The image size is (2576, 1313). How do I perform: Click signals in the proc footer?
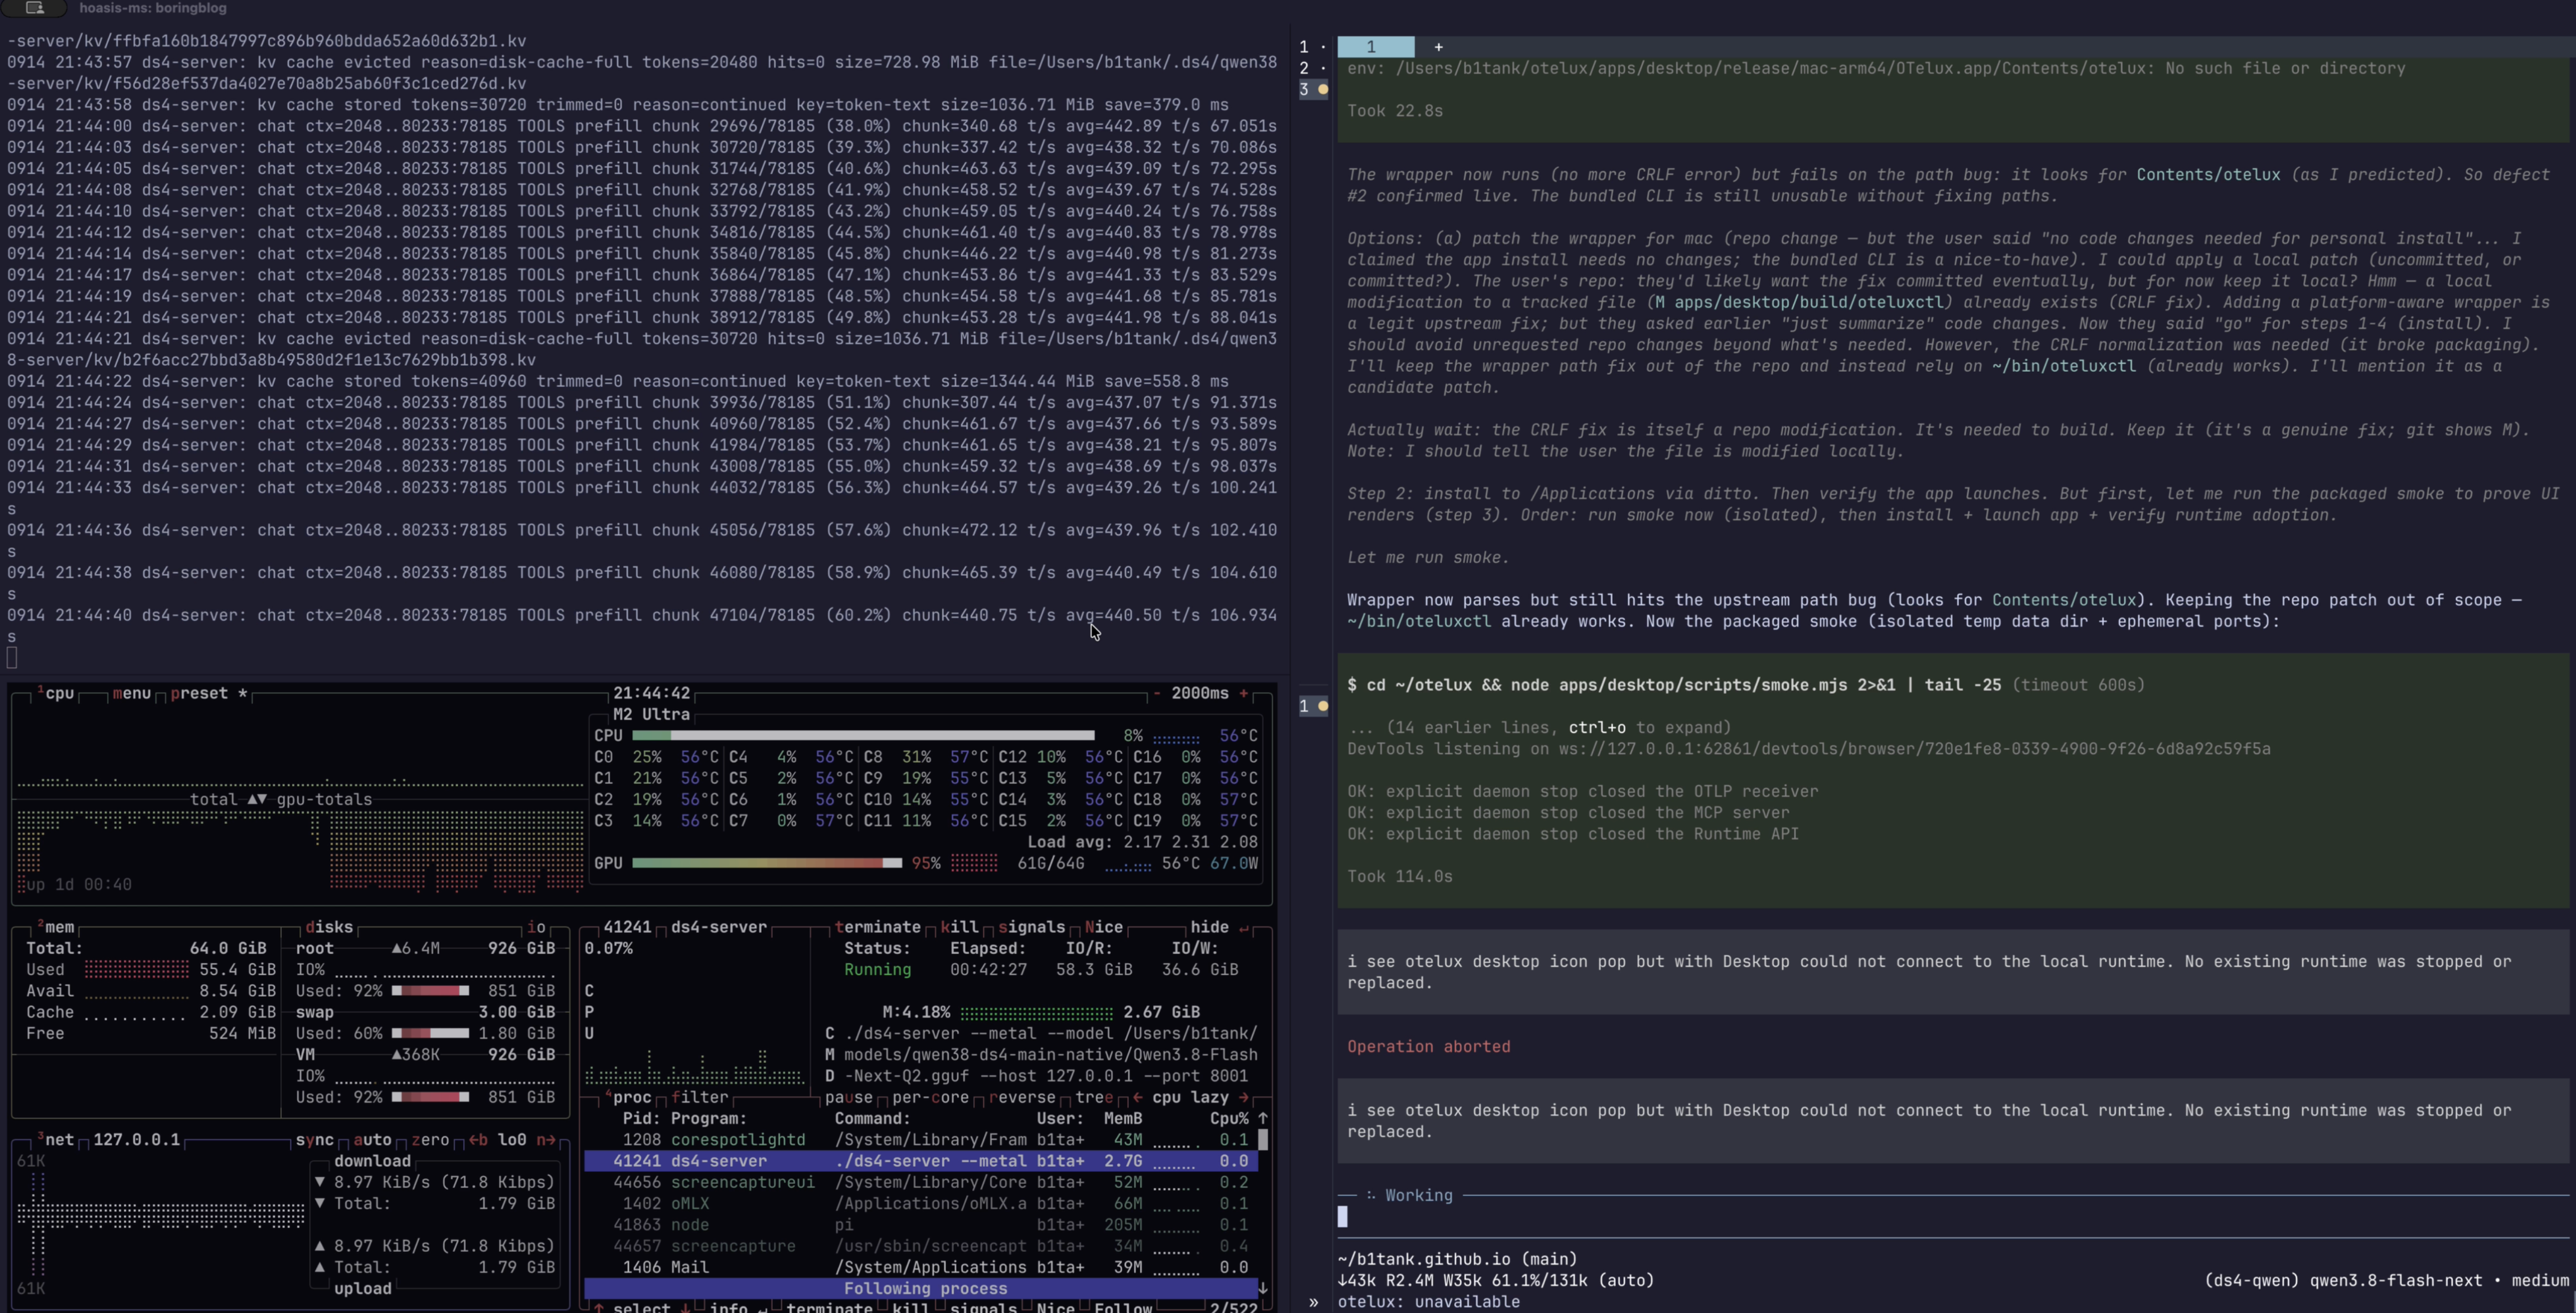pyautogui.click(x=983, y=1308)
